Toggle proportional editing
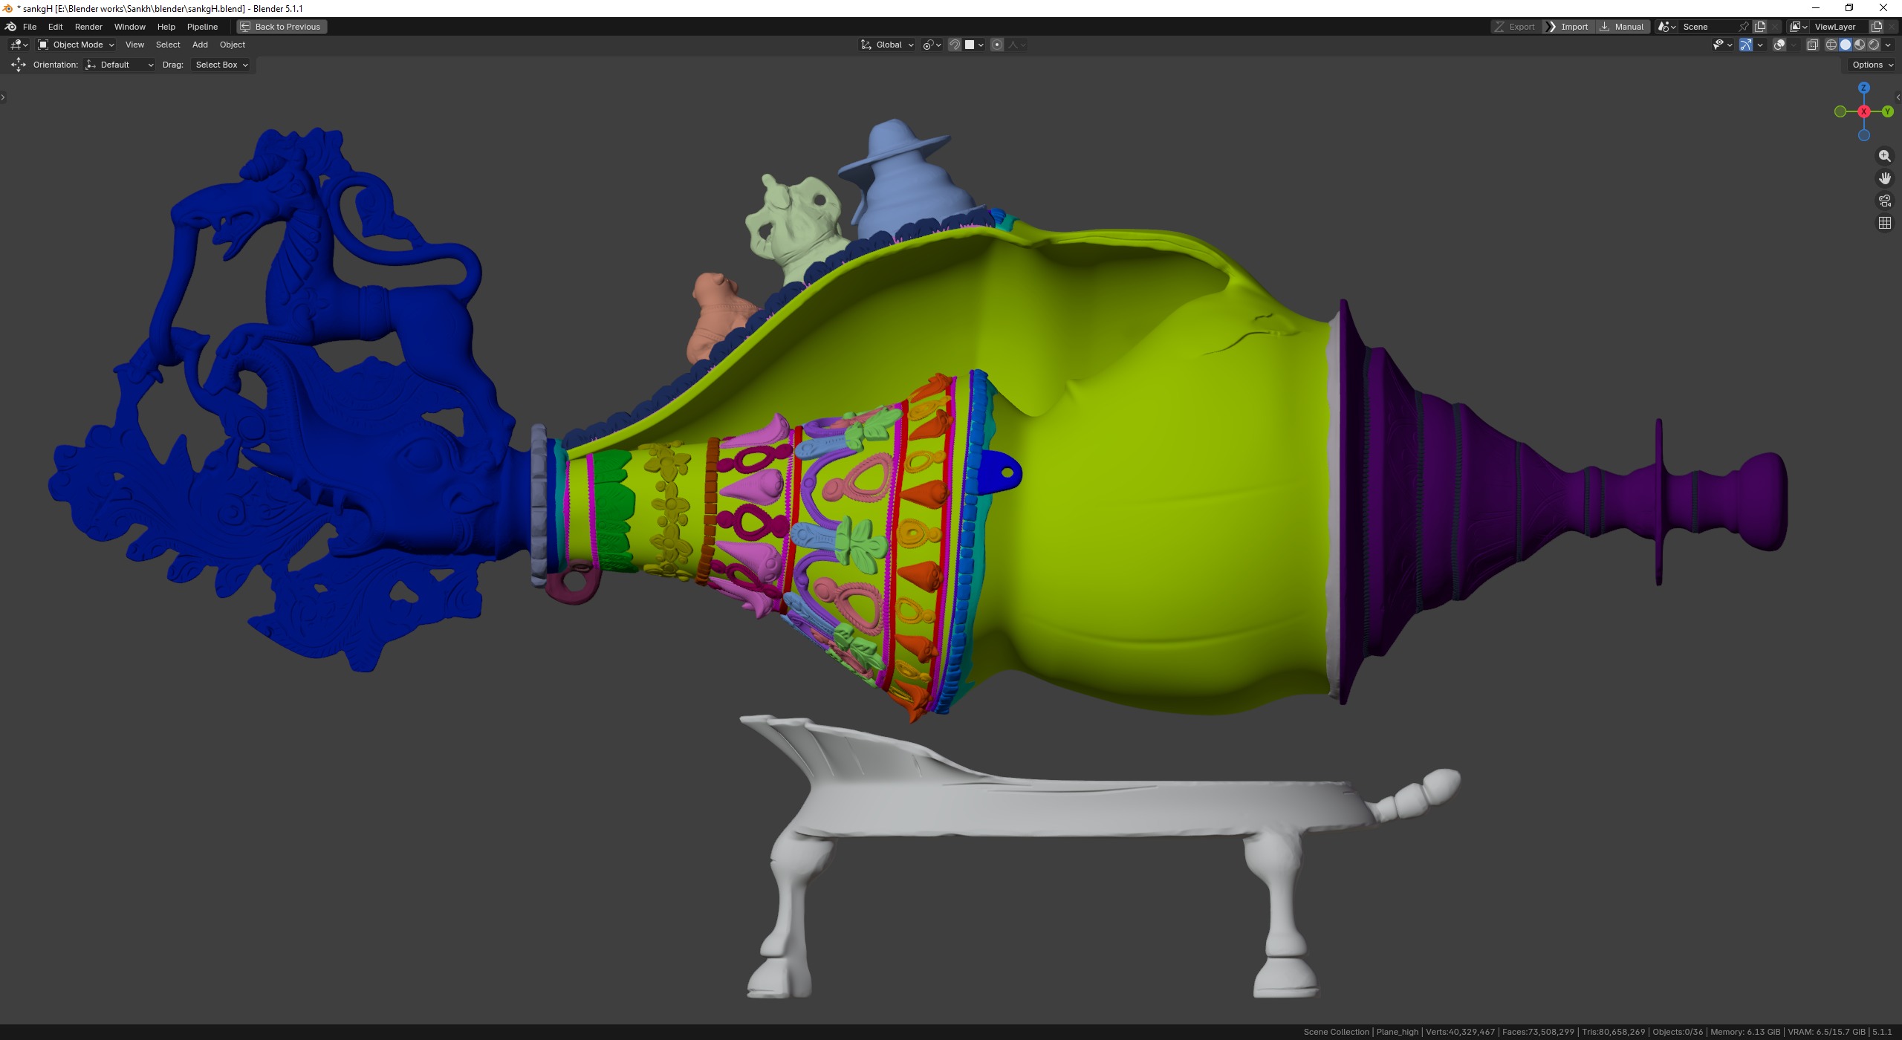 [997, 45]
